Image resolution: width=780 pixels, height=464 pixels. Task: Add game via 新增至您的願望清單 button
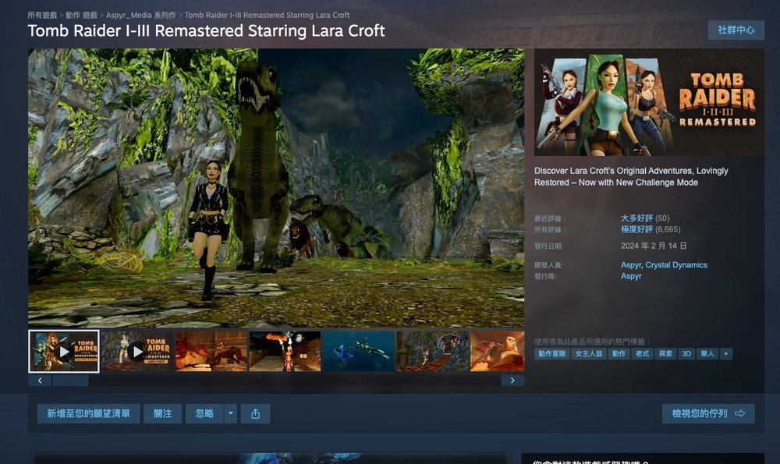89,413
